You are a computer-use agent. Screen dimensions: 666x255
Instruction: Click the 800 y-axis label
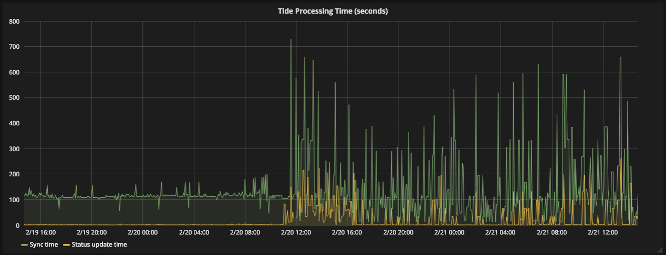[x=14, y=22]
